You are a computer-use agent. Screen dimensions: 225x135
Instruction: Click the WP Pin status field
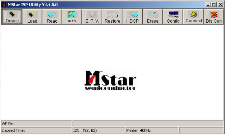pos(37,124)
